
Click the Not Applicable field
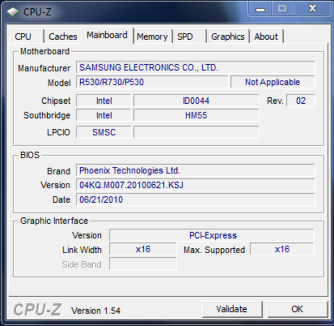tap(272, 82)
